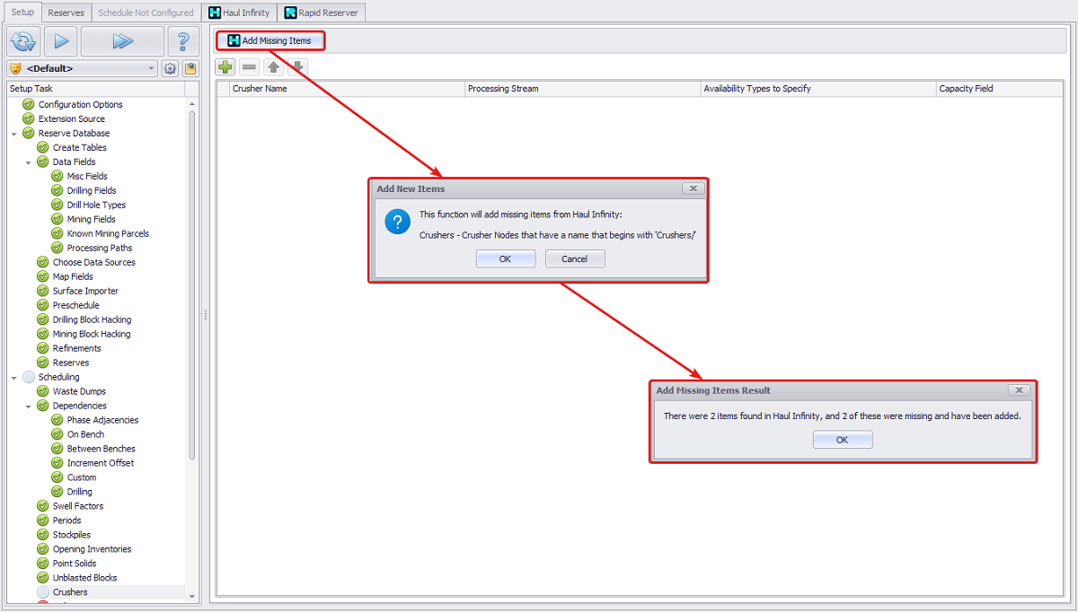
Task: Click the Haul Infinity logo on Add Missing Items
Action: (234, 40)
